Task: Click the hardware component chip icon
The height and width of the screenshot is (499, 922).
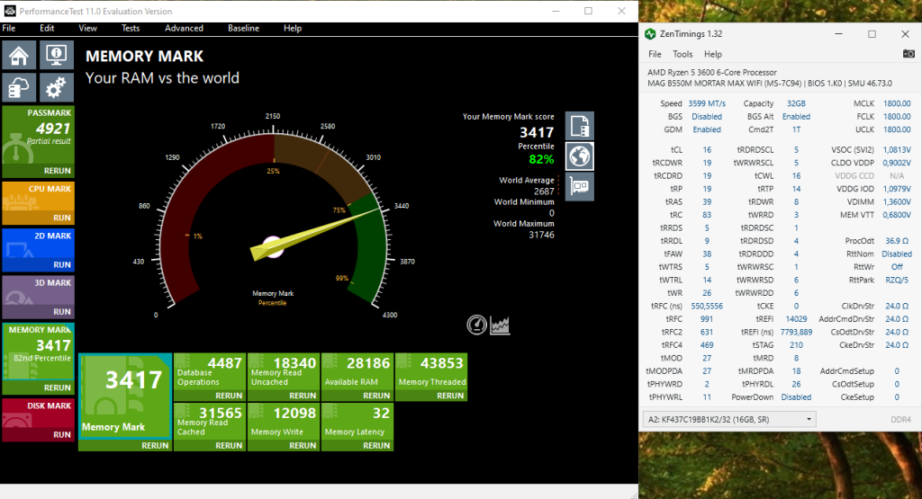Action: coord(580,187)
